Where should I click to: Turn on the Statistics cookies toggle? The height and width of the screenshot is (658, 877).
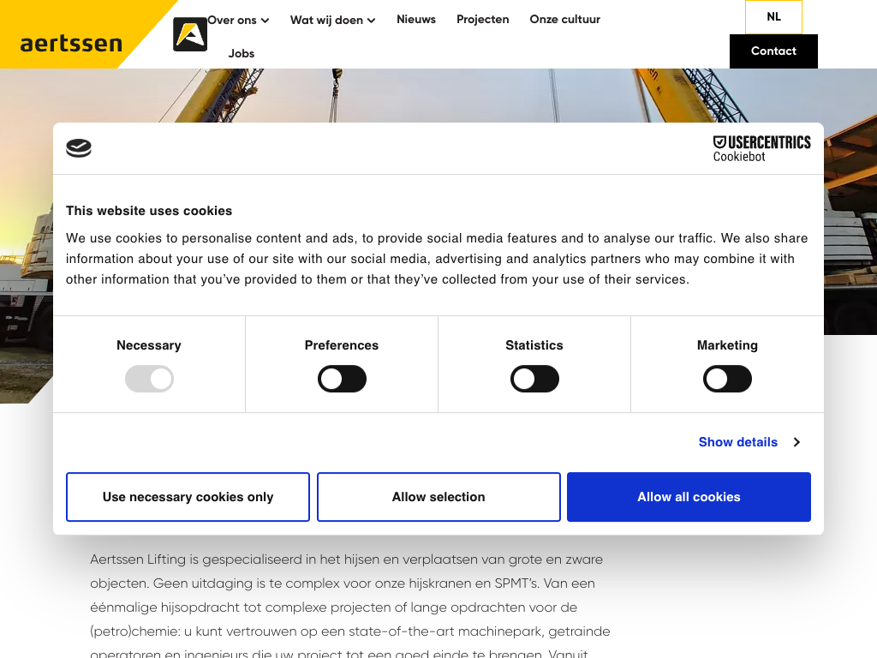(534, 379)
